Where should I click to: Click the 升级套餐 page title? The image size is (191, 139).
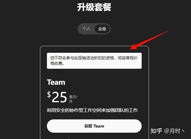pos(94,7)
